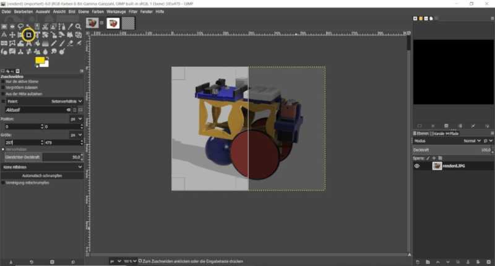Image resolution: width=495 pixels, height=266 pixels.
Task: Click the Größe width input field
Action: click(x=23, y=143)
